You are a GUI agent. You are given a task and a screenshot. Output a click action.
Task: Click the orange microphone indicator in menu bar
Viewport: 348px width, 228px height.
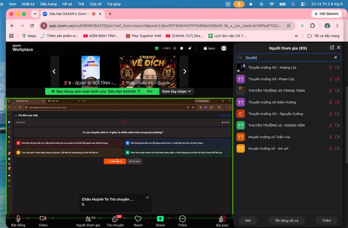pyautogui.click(x=239, y=4)
